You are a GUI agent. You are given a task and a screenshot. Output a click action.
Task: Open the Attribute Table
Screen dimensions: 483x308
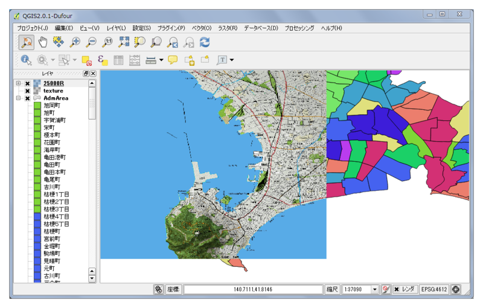click(x=118, y=60)
